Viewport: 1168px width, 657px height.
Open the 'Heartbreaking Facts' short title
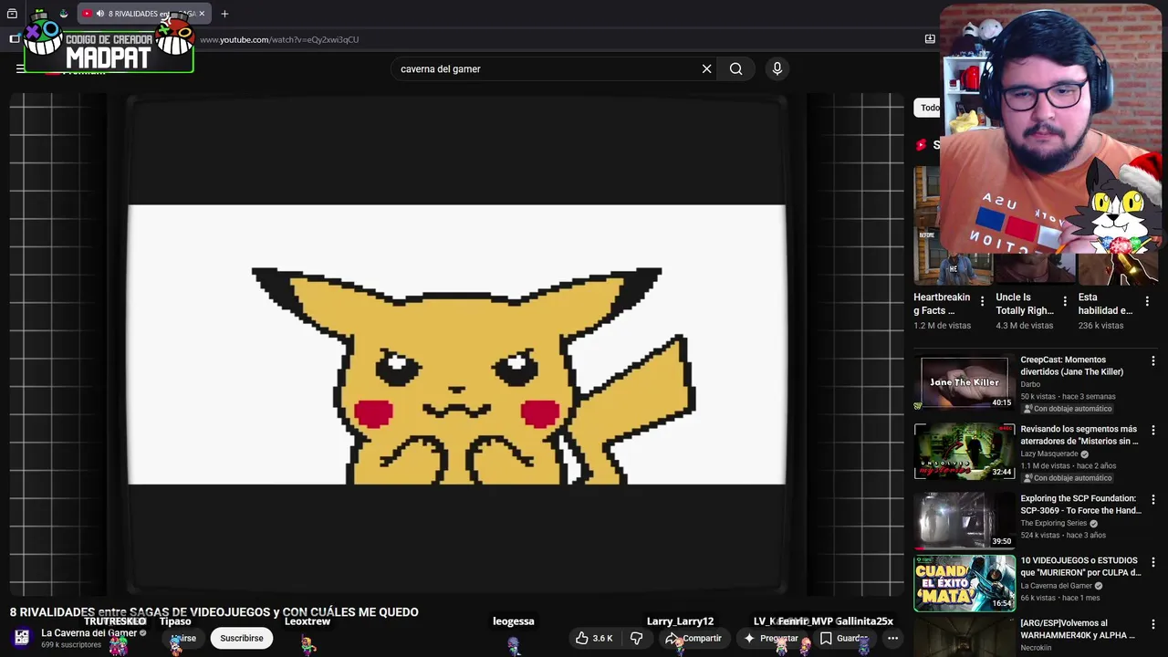coord(942,304)
